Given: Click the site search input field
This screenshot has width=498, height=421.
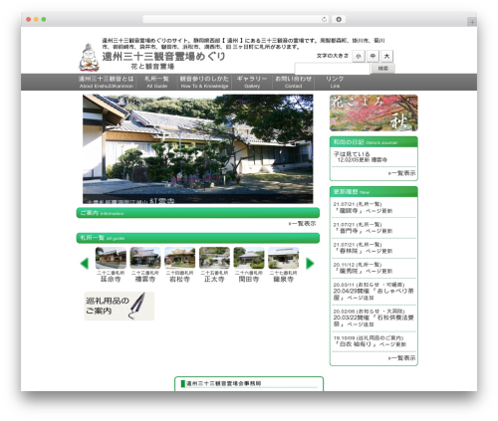Looking at the screenshot, I should click(332, 69).
